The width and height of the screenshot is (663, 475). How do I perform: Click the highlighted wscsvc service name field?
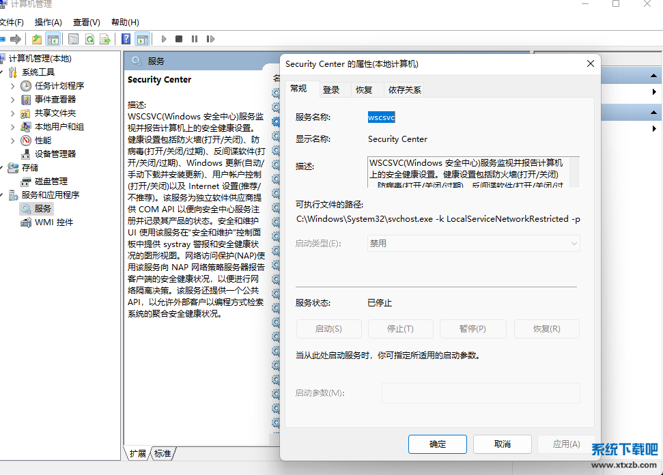(x=382, y=117)
